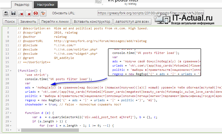The width and height of the screenshot is (222, 134).
Task: Focus the Обновить URL input field
Action: [151, 13]
